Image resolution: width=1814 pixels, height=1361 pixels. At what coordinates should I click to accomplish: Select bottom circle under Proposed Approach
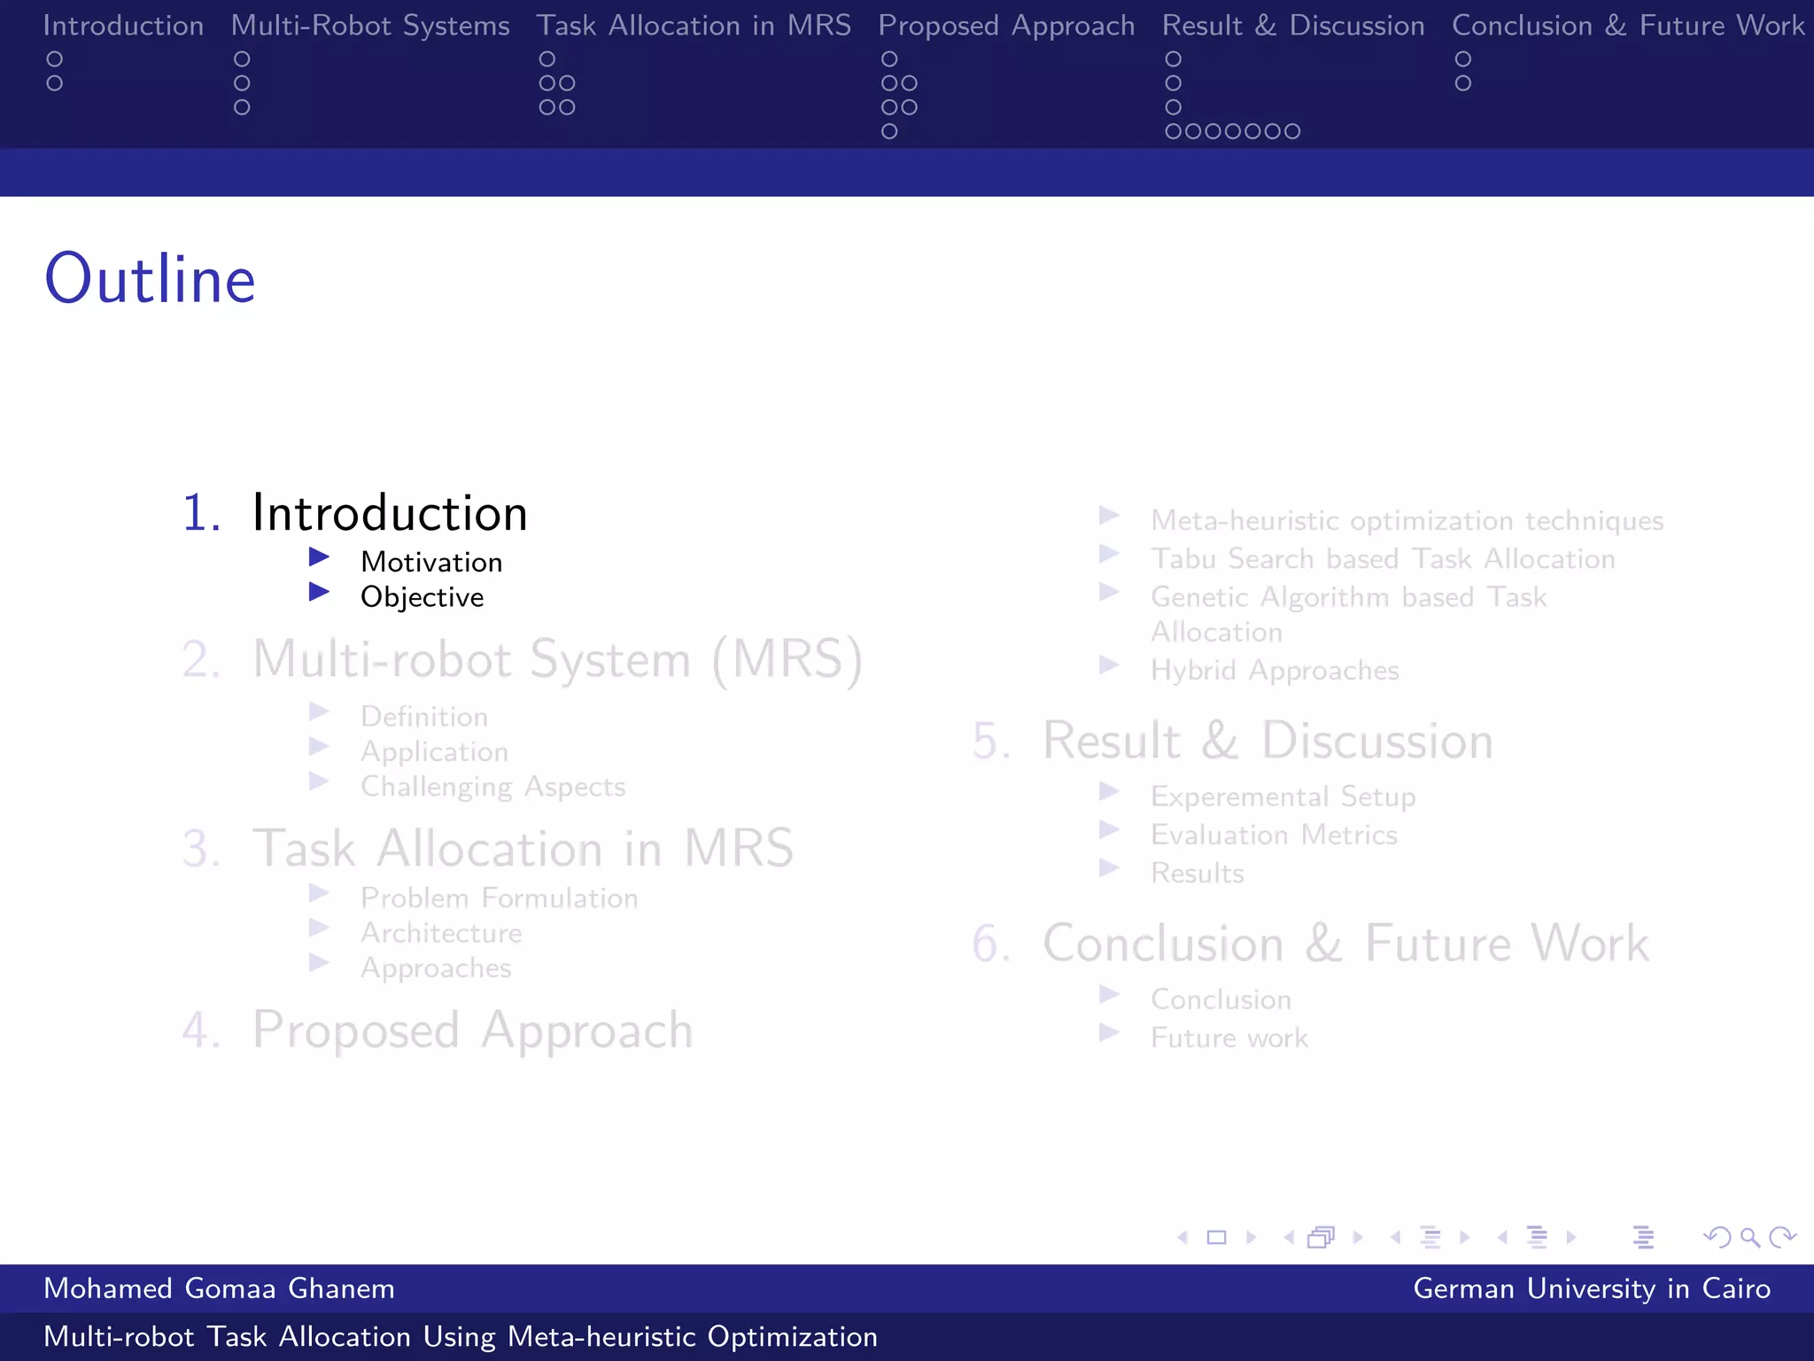(889, 132)
